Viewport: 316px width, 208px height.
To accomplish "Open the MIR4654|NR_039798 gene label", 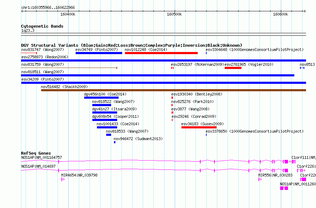I will coord(79,175).
